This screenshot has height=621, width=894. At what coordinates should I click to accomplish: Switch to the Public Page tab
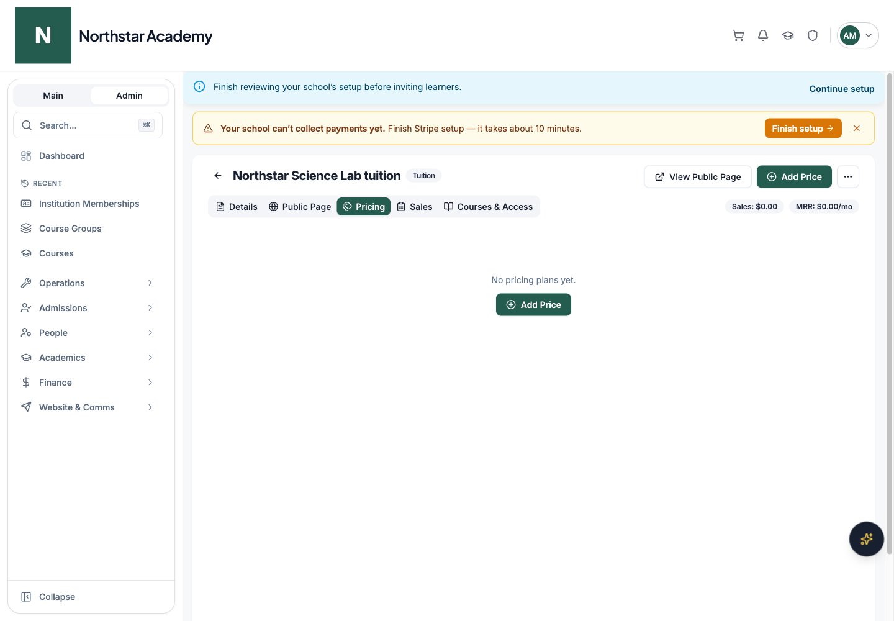300,207
